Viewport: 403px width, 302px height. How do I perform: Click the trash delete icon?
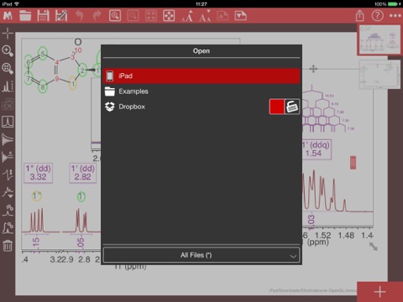pos(8,246)
